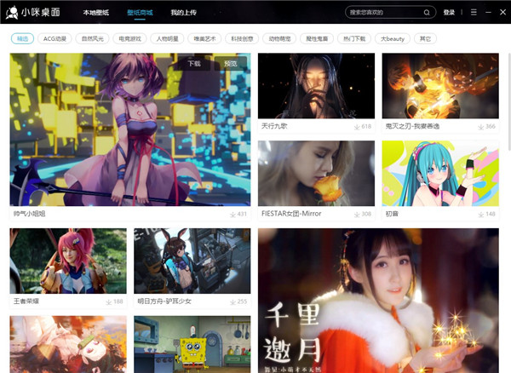The height and width of the screenshot is (373, 511).
Task: Close the 小咪桌面 window
Action: click(x=502, y=12)
